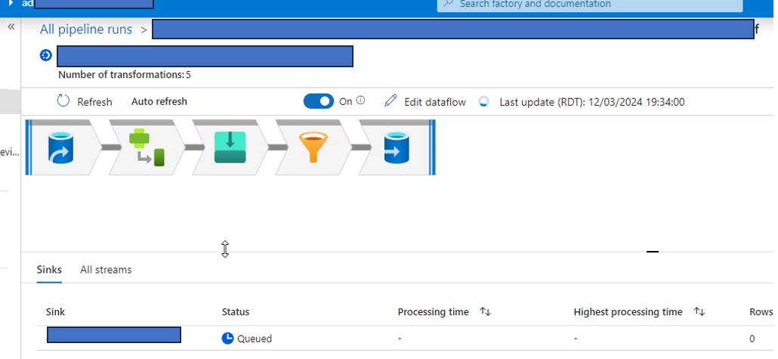Click the Auto refresh info icon

coord(361,101)
